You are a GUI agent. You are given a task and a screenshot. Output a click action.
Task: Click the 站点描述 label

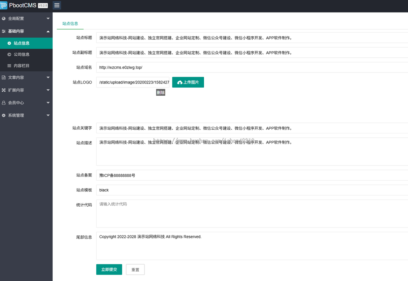click(84, 143)
